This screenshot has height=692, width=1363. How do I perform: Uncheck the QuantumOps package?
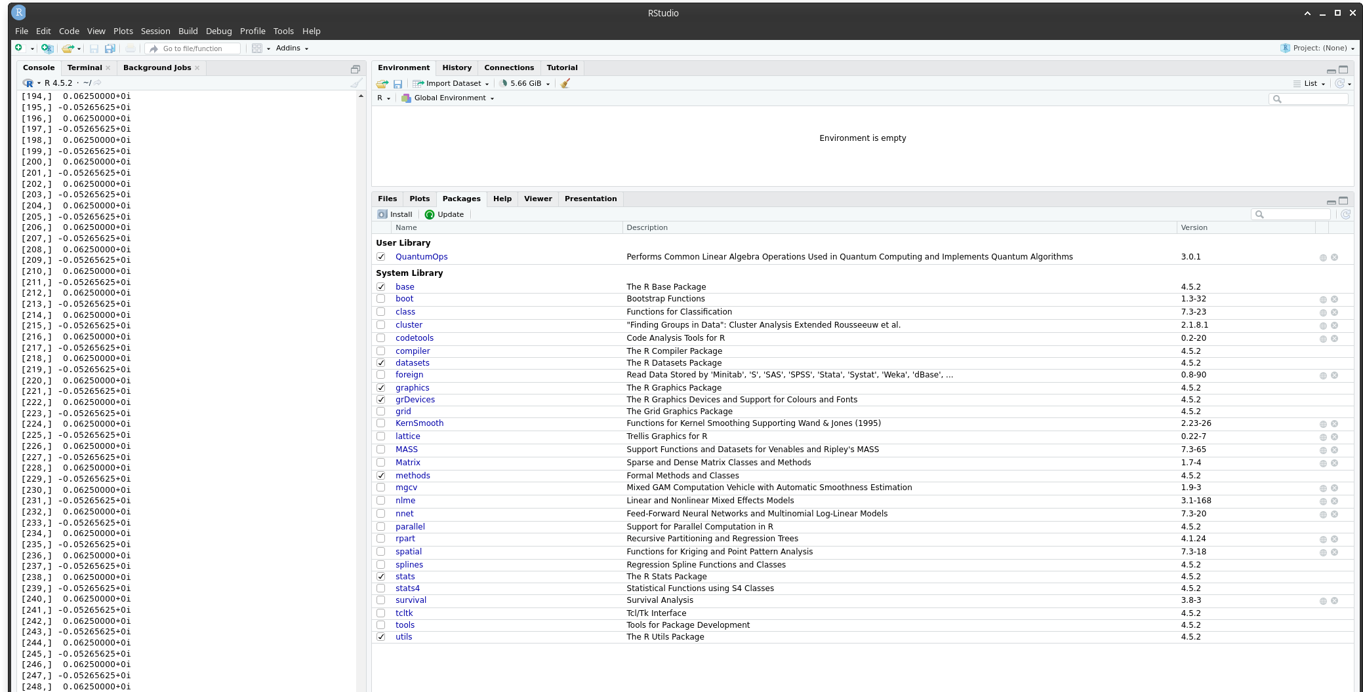(x=381, y=257)
